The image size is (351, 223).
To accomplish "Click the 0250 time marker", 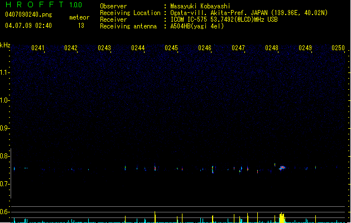I will click(338, 48).
